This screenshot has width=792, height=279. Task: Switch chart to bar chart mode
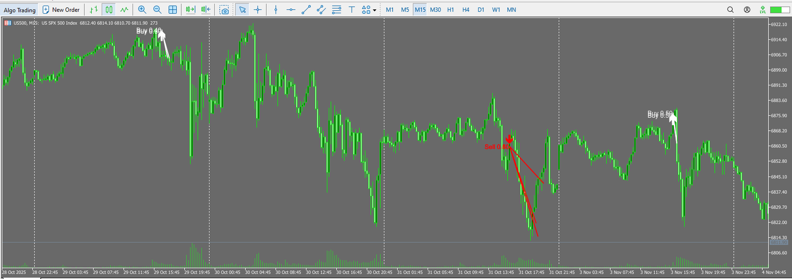pos(94,10)
